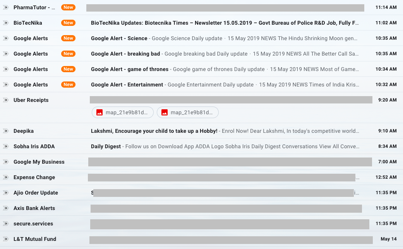The width and height of the screenshot is (403, 249).
Task: Click the 10:35 AM time on Science alert row
Action: 386,38
